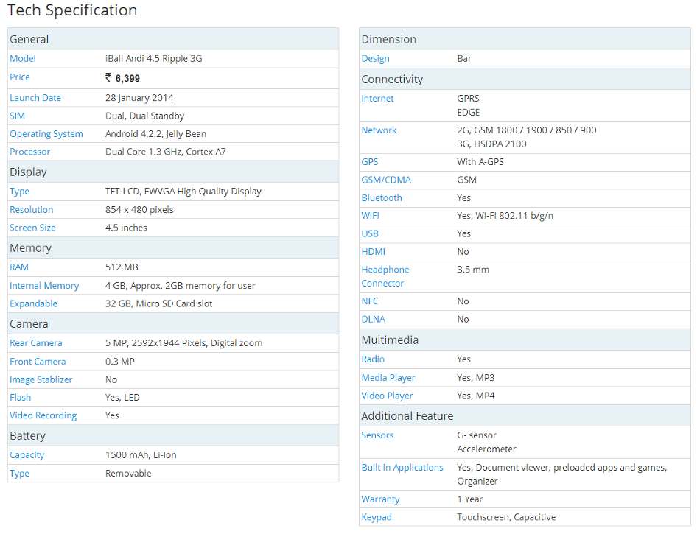Open the GPS link
Viewport: 700px width, 534px height.
pos(370,162)
